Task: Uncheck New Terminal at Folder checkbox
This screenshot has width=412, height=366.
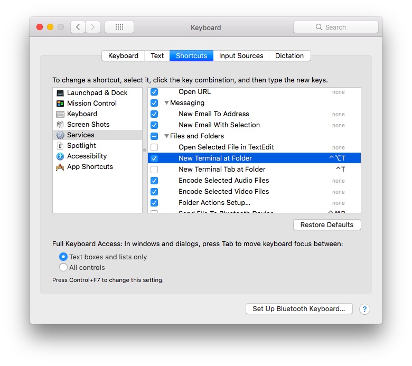Action: click(154, 158)
